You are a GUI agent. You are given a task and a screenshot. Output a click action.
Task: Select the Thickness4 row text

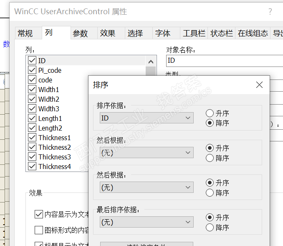point(55,167)
